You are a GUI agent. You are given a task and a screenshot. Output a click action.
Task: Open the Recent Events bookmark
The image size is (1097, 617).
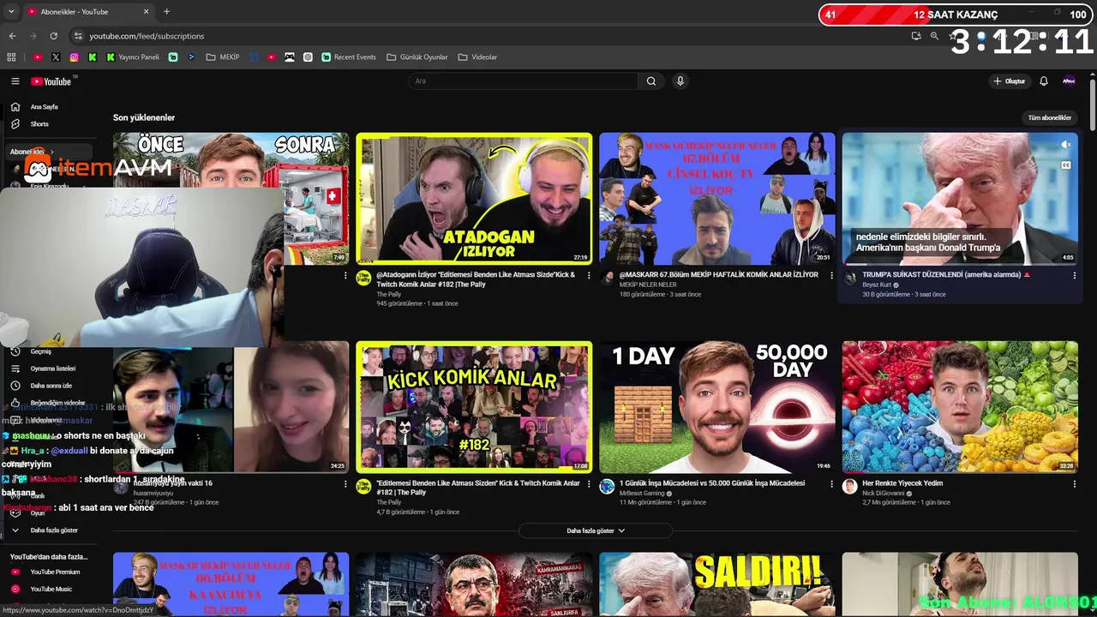click(349, 57)
